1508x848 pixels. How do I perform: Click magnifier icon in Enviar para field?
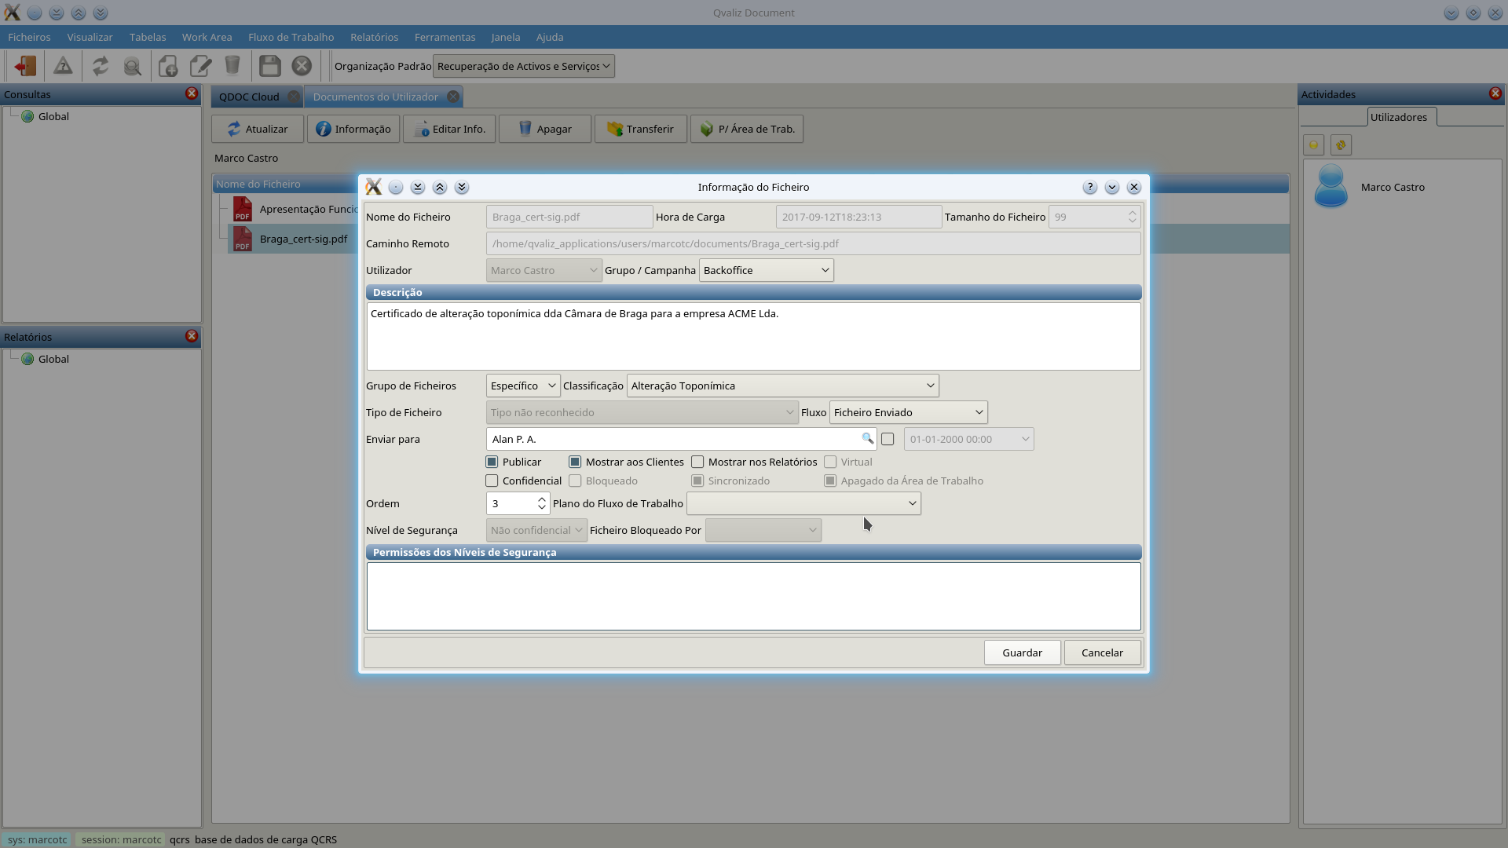867,439
